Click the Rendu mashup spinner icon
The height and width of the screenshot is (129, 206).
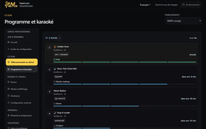point(55,82)
